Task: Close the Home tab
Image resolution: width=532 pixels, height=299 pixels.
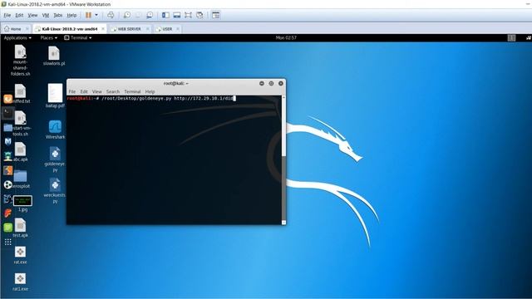Action: tap(27, 29)
